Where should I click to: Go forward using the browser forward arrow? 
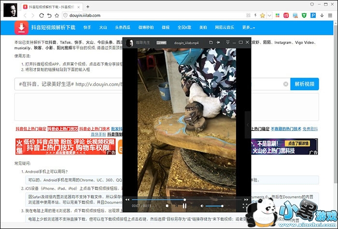[x=33, y=15]
